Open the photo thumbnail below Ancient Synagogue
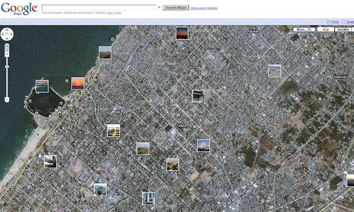 tap(50, 161)
